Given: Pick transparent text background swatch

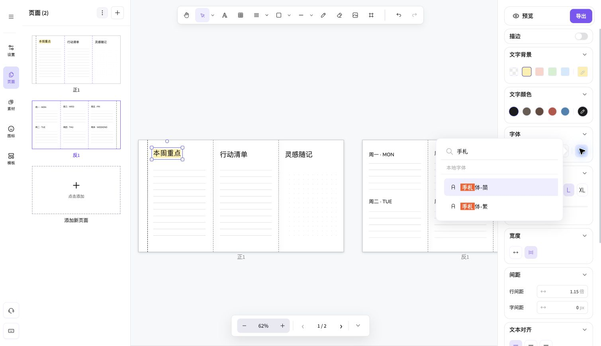Looking at the screenshot, I should (514, 72).
